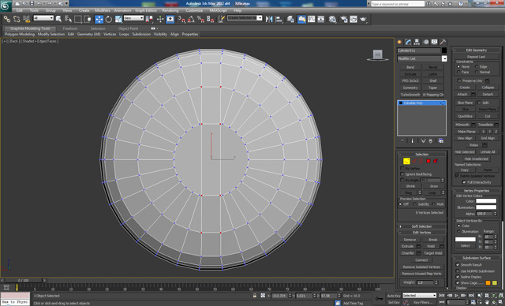Select SubObj preview selection radio
Viewport: 505px width, 306px height.
tap(415, 204)
